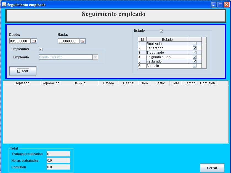Open the Desde date calendar picker

click(x=34, y=41)
